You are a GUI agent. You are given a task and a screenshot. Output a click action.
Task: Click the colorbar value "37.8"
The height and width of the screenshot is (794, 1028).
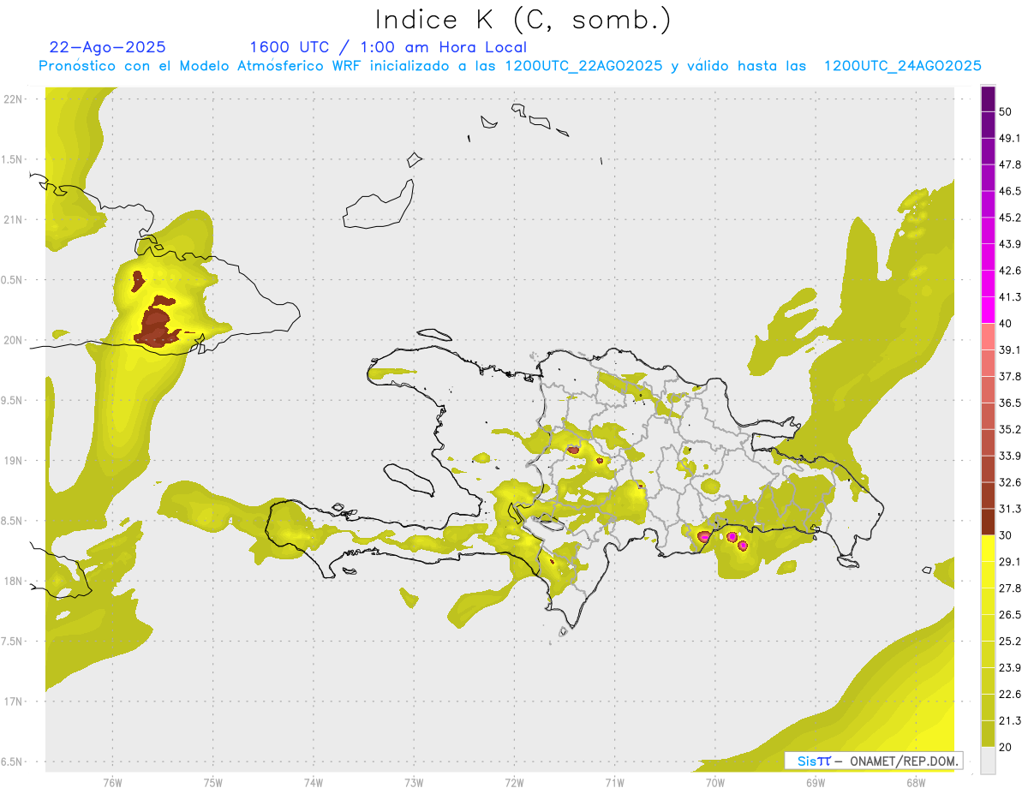(x=1010, y=376)
